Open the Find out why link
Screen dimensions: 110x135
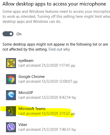[59, 49]
